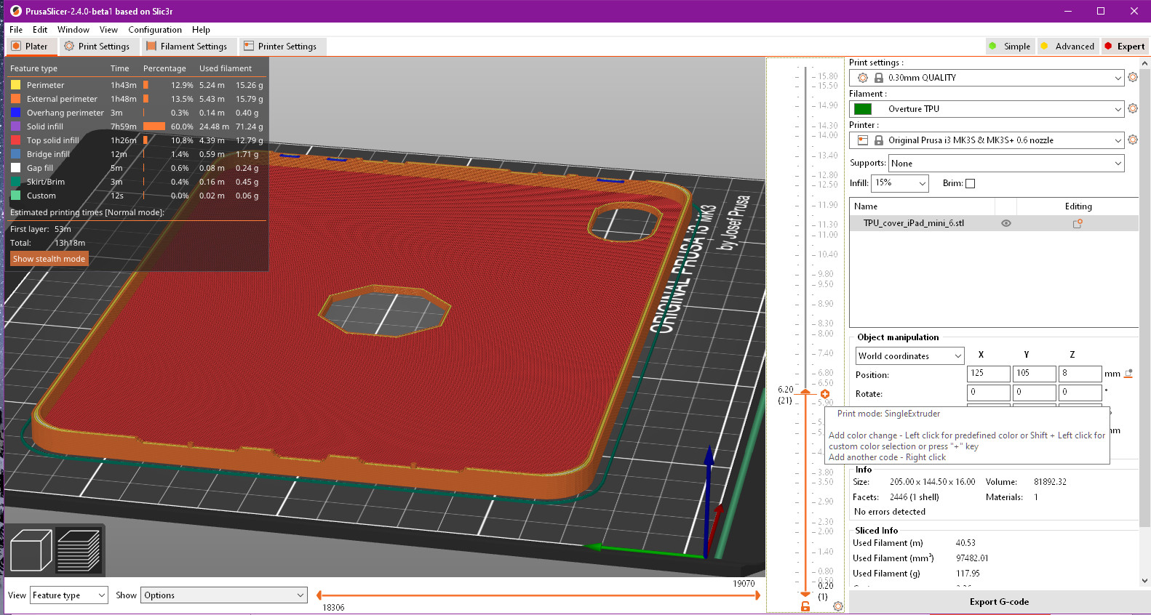The height and width of the screenshot is (615, 1151).
Task: Click Show stealth mode button
Action: coord(49,259)
